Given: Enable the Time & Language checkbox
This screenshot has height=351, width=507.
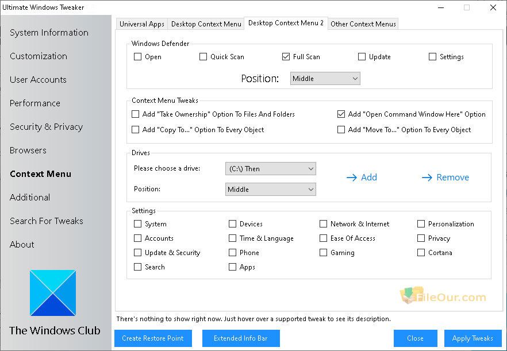Looking at the screenshot, I should [232, 238].
